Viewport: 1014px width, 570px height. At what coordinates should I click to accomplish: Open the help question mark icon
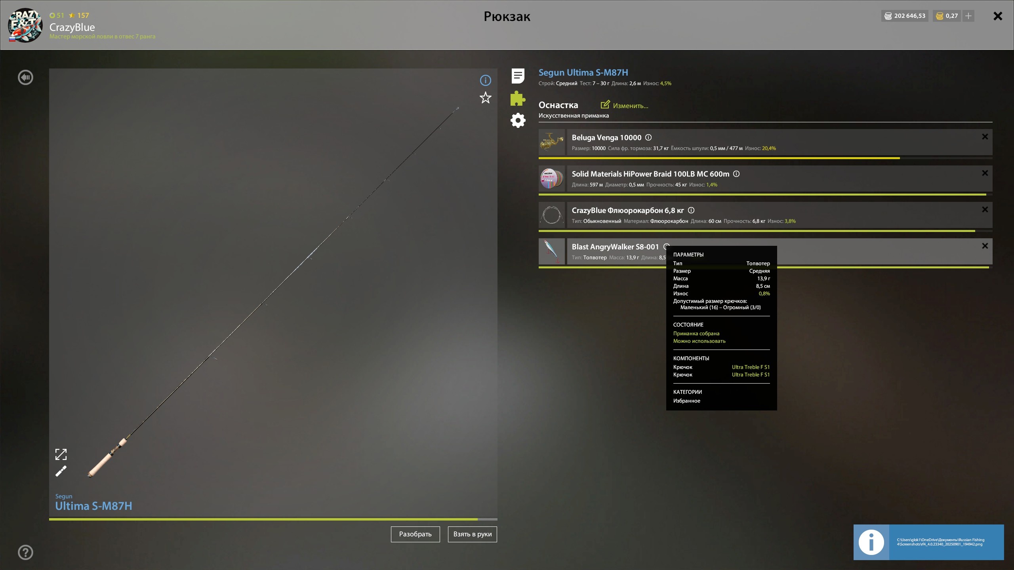tap(25, 552)
